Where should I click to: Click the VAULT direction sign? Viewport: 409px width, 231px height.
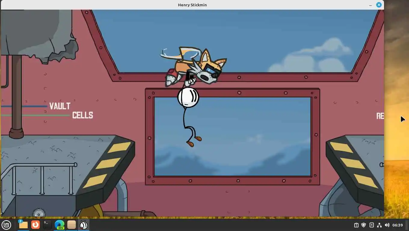pos(60,106)
